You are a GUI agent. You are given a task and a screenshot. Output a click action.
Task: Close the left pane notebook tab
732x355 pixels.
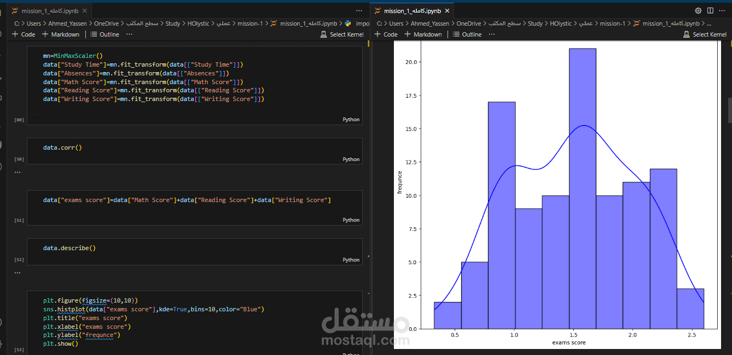click(x=84, y=10)
